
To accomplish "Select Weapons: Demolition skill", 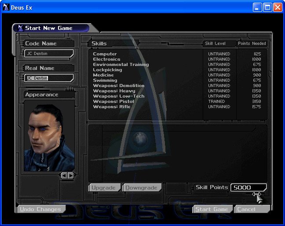I will click(x=177, y=86).
